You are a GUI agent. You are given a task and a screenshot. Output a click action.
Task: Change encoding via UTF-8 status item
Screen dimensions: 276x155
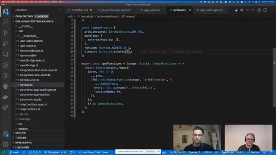(207, 152)
